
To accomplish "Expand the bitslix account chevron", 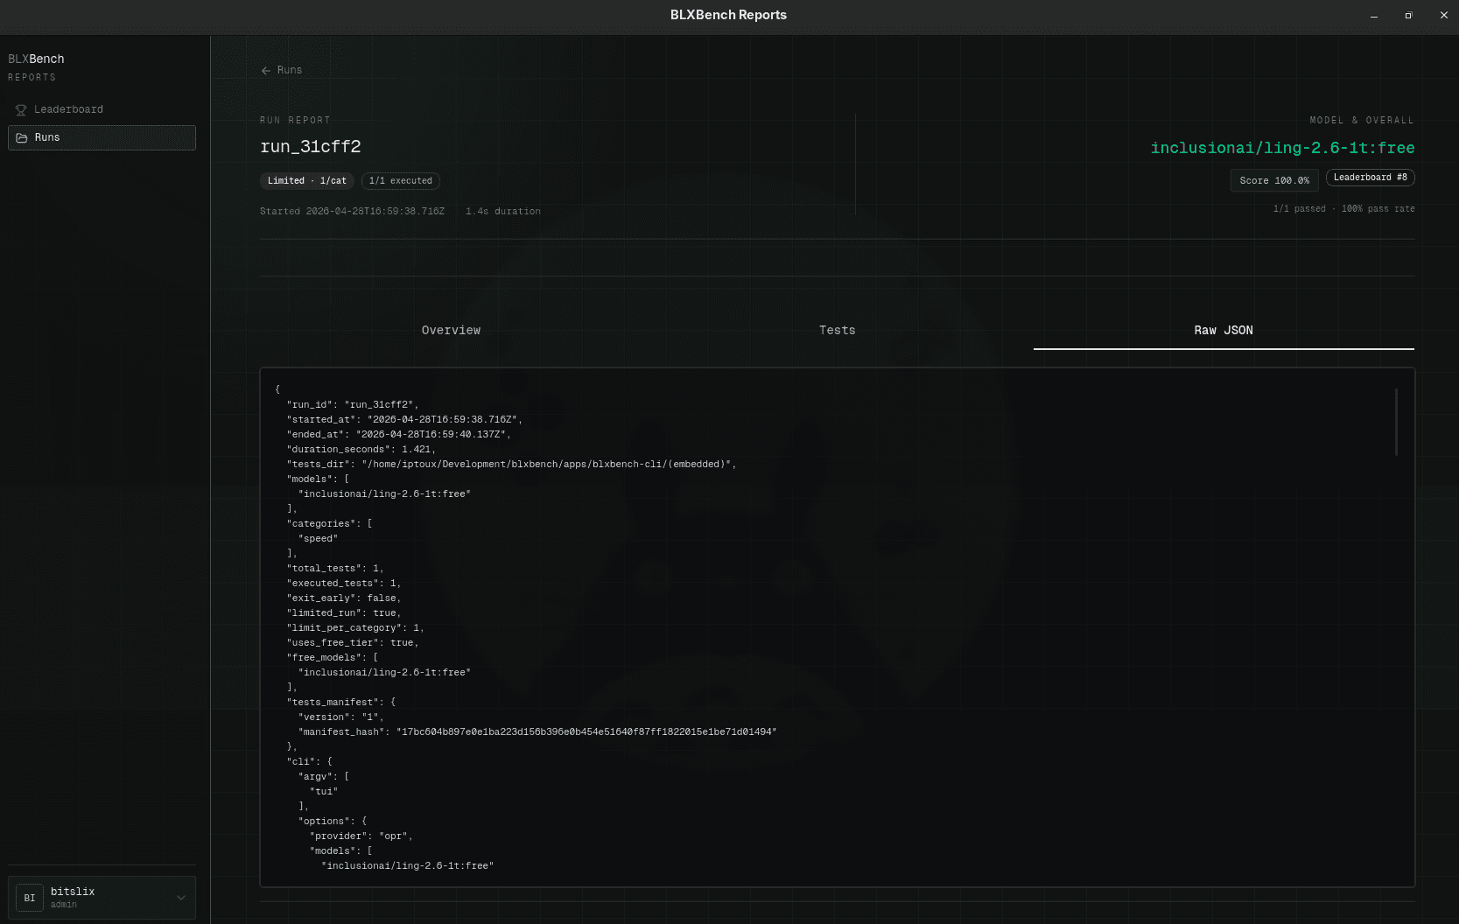I will [x=181, y=898].
